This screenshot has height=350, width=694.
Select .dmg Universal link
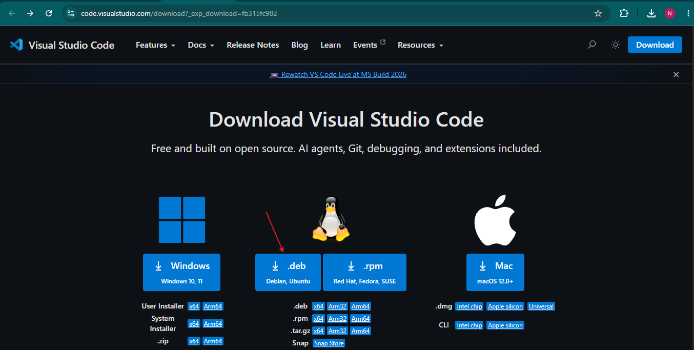click(541, 306)
